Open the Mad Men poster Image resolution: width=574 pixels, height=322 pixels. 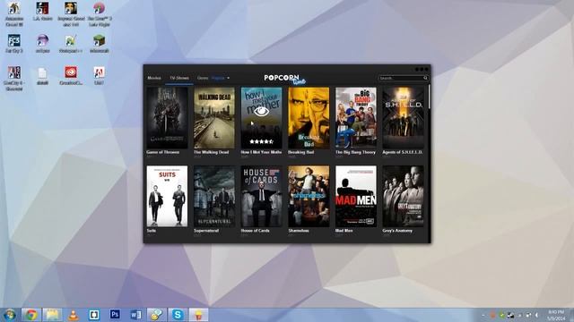[356, 197]
